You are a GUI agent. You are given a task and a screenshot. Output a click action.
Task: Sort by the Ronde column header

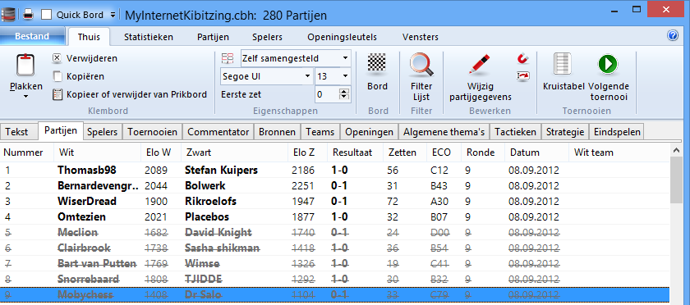[483, 153]
